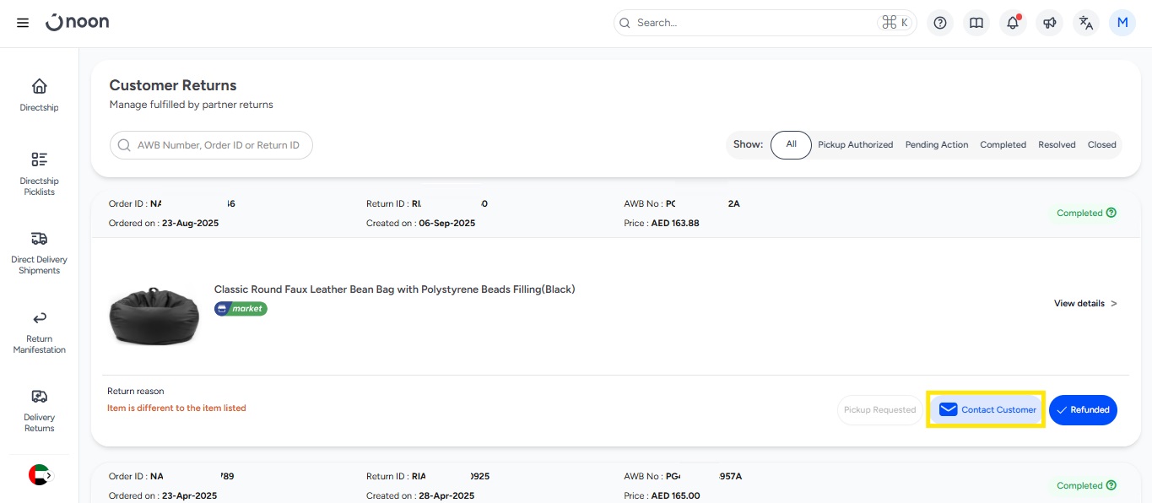Image resolution: width=1152 pixels, height=503 pixels.
Task: Filter returns by Closed status
Action: [1101, 145]
